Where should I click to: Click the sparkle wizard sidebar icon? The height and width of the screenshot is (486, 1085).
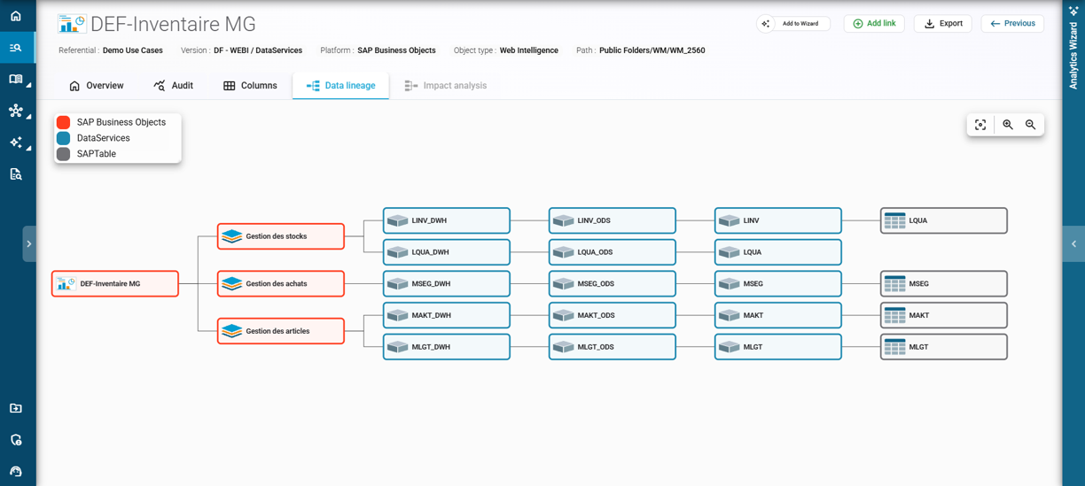click(16, 143)
